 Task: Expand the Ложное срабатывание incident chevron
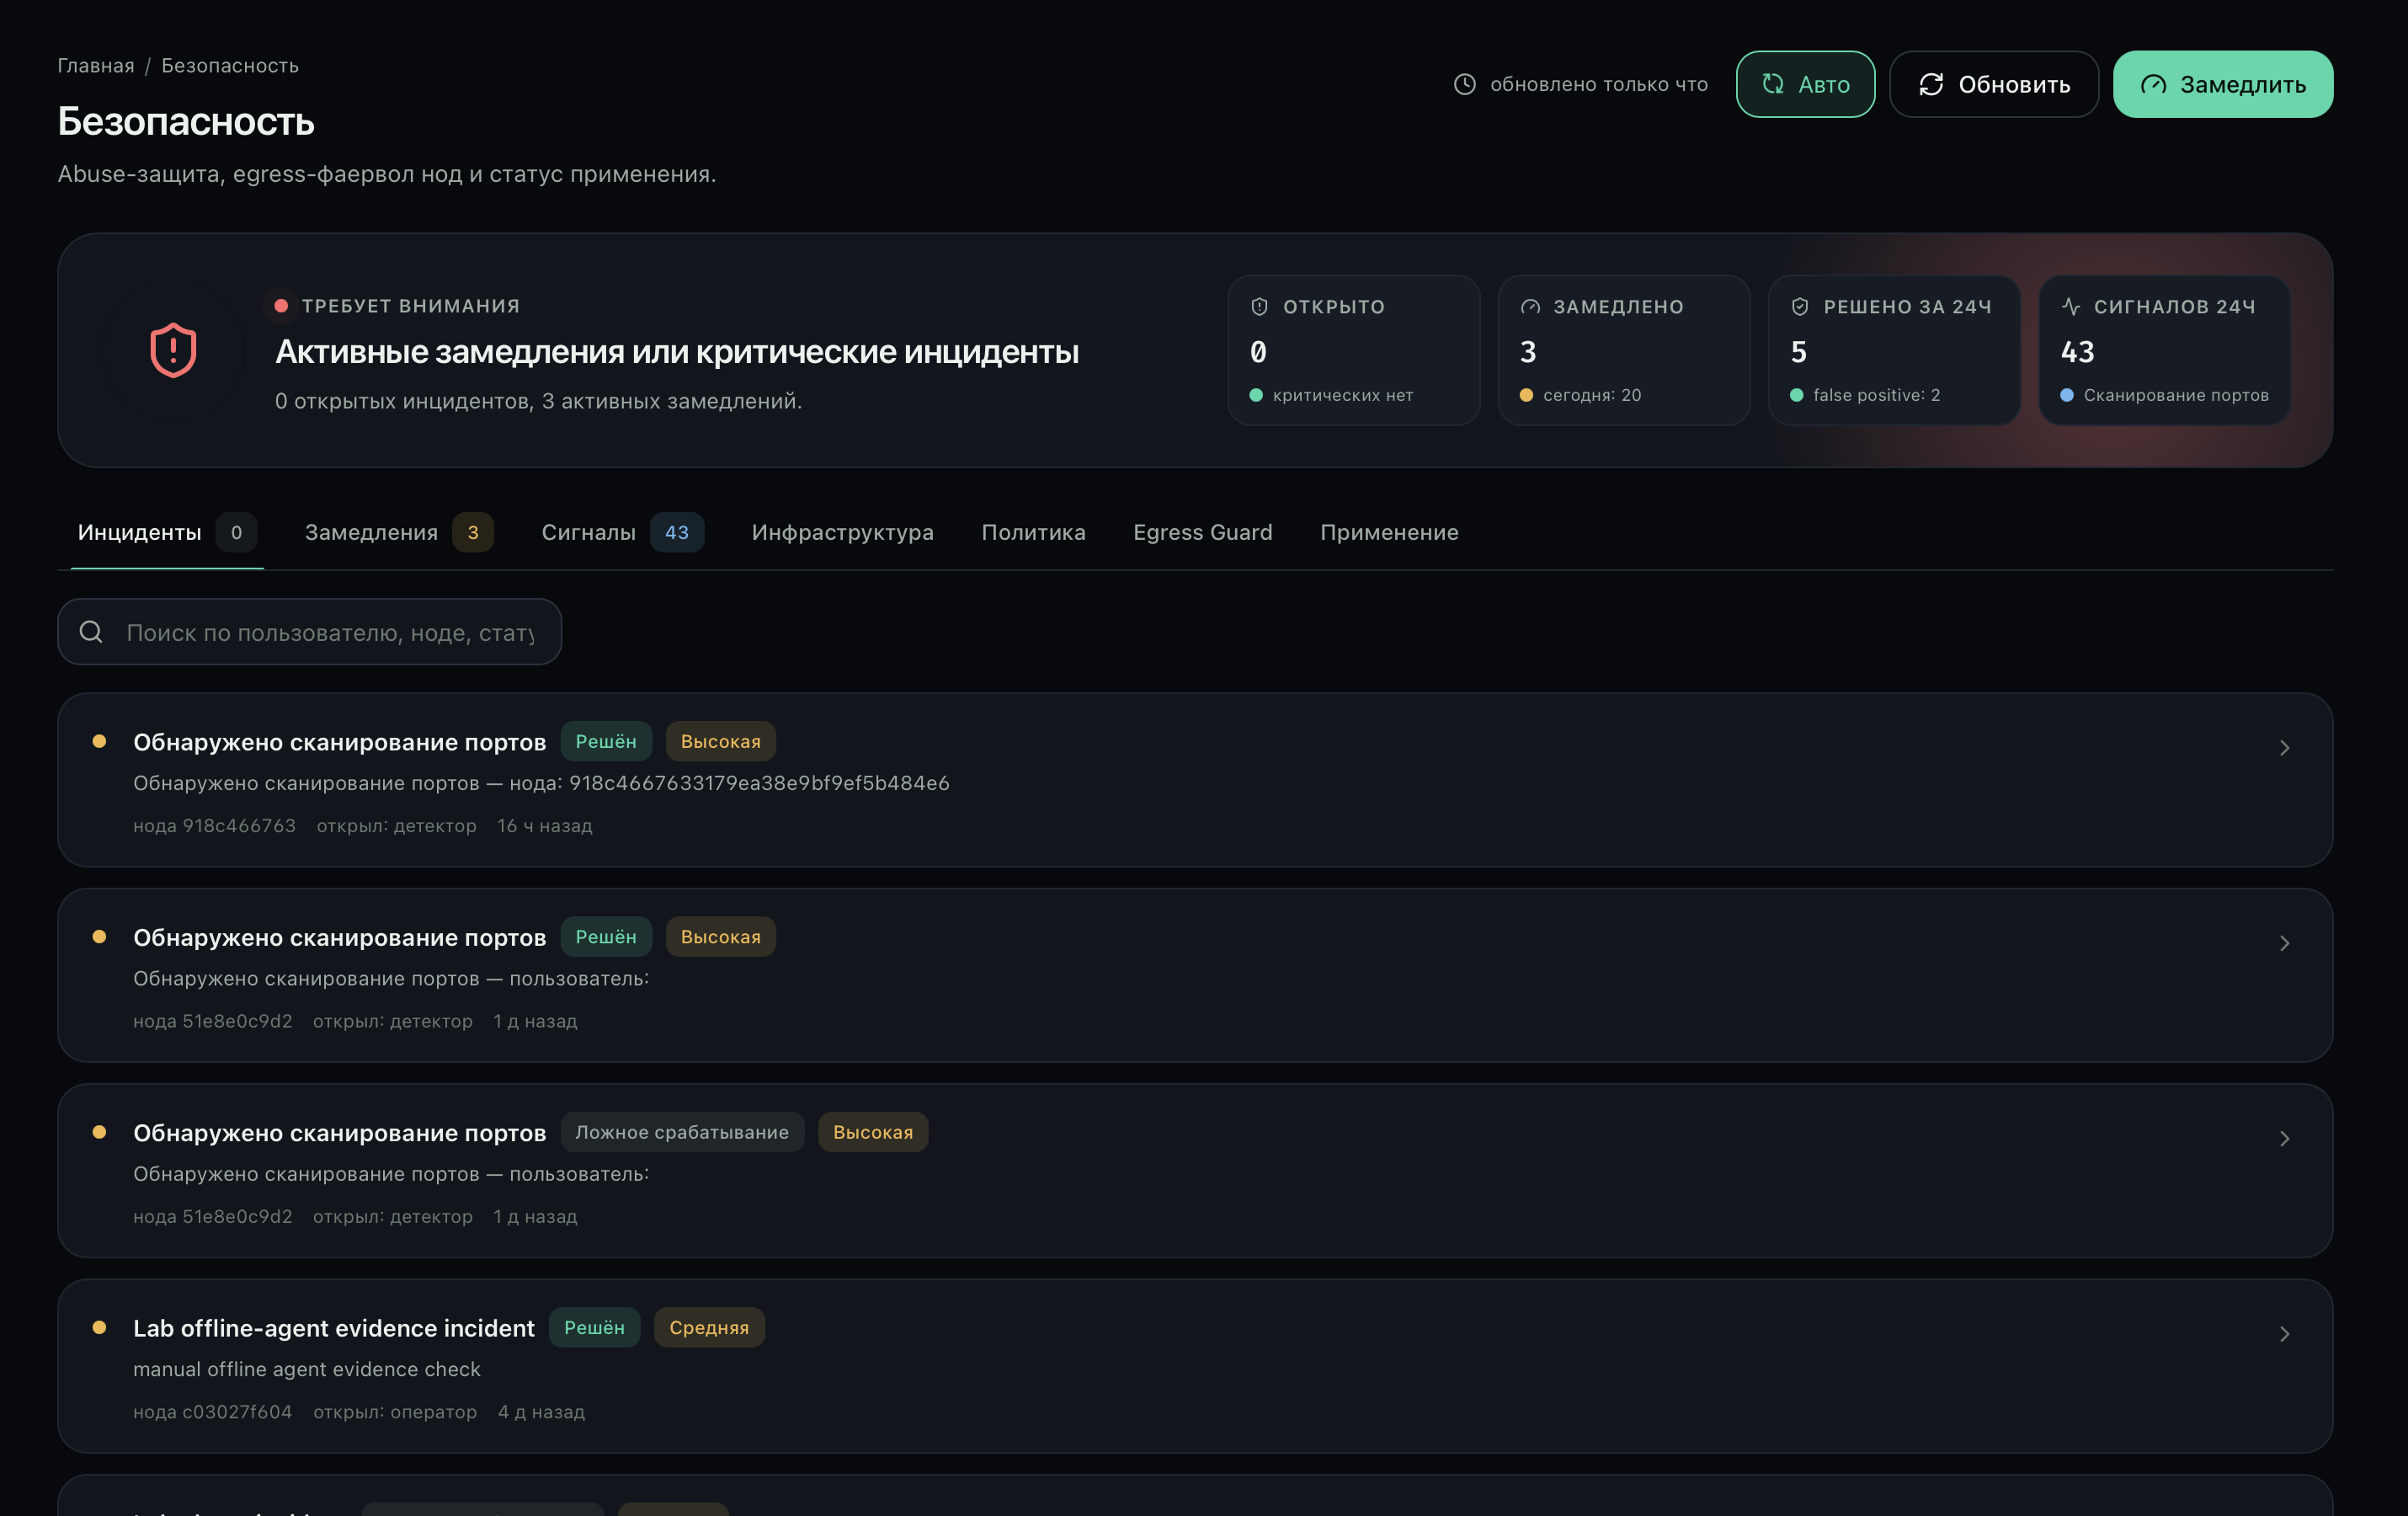click(2284, 1139)
